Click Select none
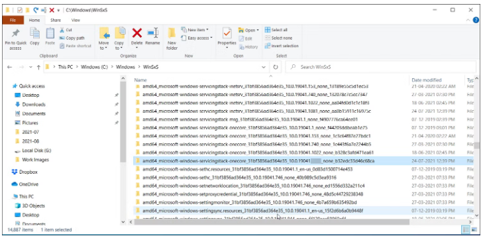483x240 pixels. pos(278,38)
